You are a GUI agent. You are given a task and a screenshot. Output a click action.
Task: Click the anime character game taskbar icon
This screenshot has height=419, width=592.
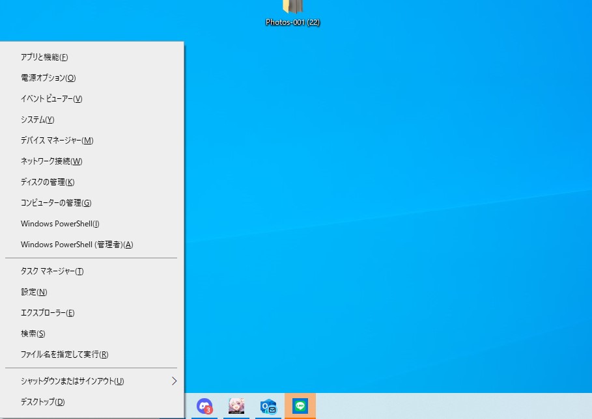tap(236, 406)
